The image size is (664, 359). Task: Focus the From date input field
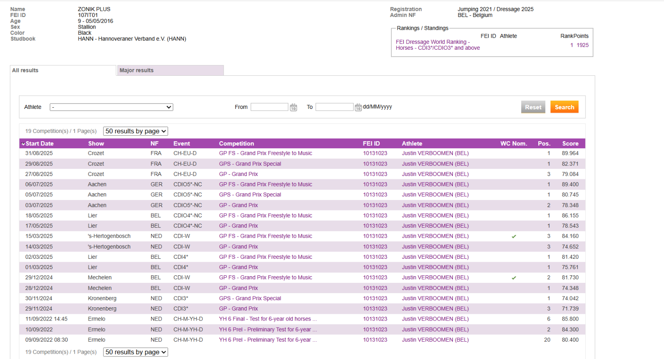269,107
